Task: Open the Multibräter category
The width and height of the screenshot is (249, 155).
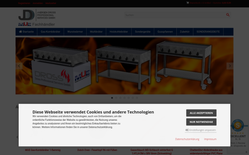Action: pos(96,32)
